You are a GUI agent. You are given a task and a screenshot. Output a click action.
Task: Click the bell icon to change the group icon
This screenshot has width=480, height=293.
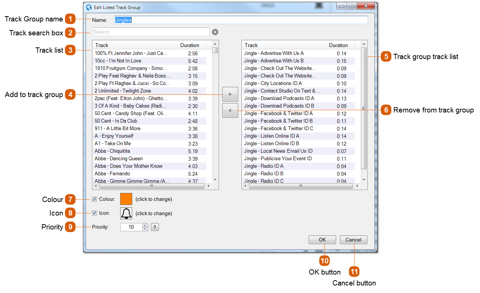(x=126, y=213)
